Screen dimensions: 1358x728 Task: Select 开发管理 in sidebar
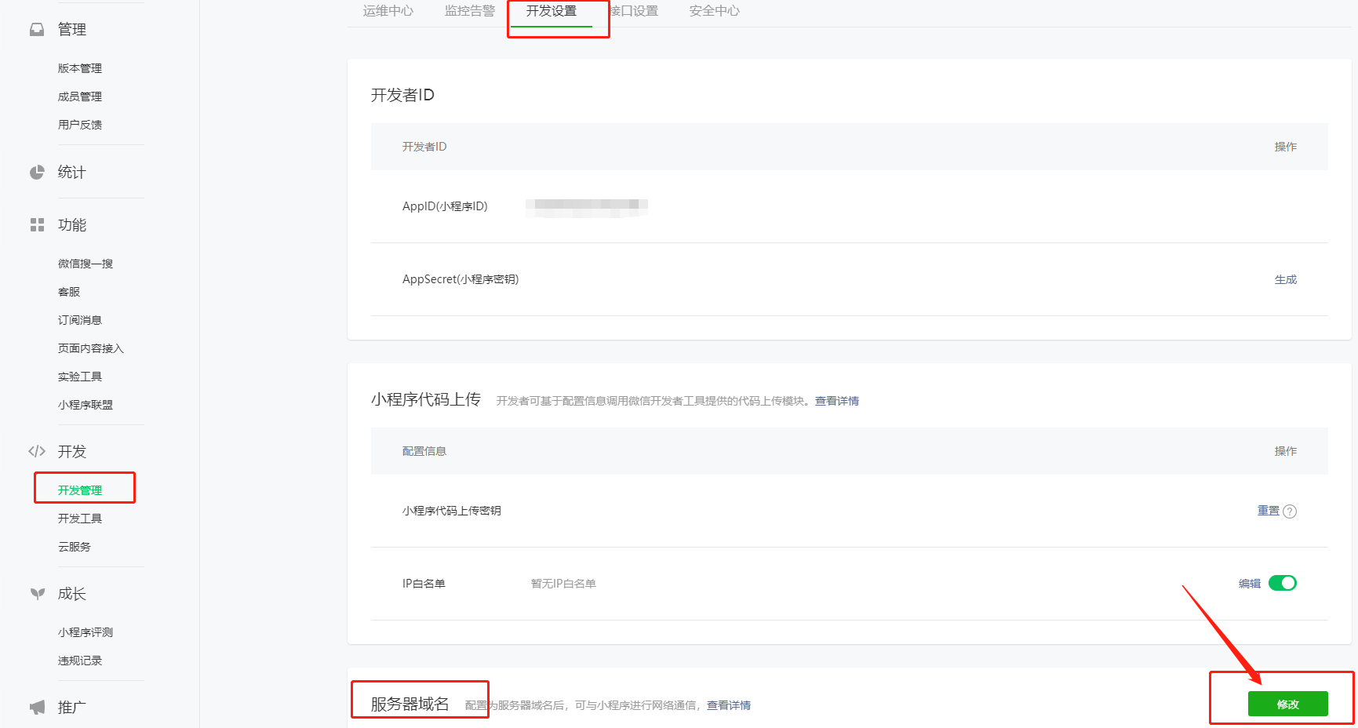point(80,490)
